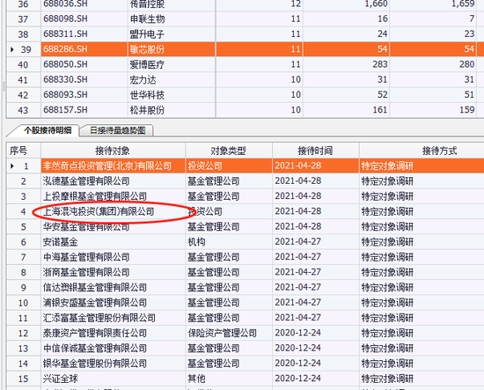
Task: Select row 上海混沌投资(集团)有限公司
Action: tap(99, 211)
